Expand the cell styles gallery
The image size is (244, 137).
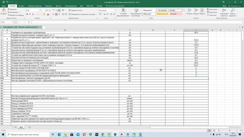(x=184, y=15)
